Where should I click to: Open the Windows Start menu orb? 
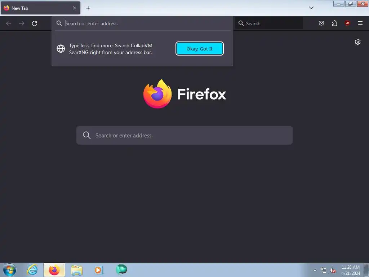pyautogui.click(x=10, y=270)
